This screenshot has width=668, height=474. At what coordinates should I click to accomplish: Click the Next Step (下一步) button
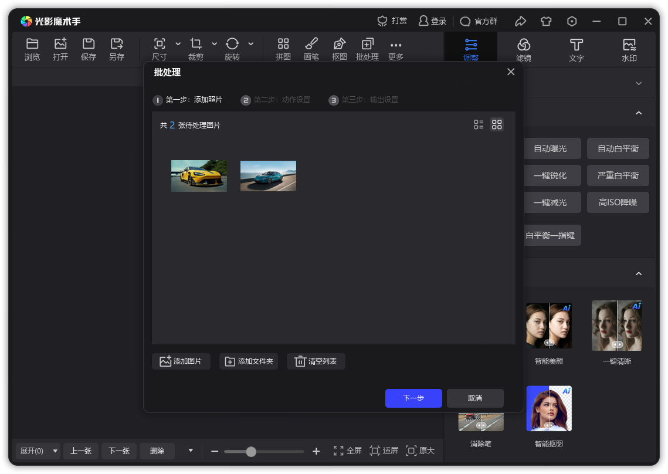pyautogui.click(x=413, y=398)
